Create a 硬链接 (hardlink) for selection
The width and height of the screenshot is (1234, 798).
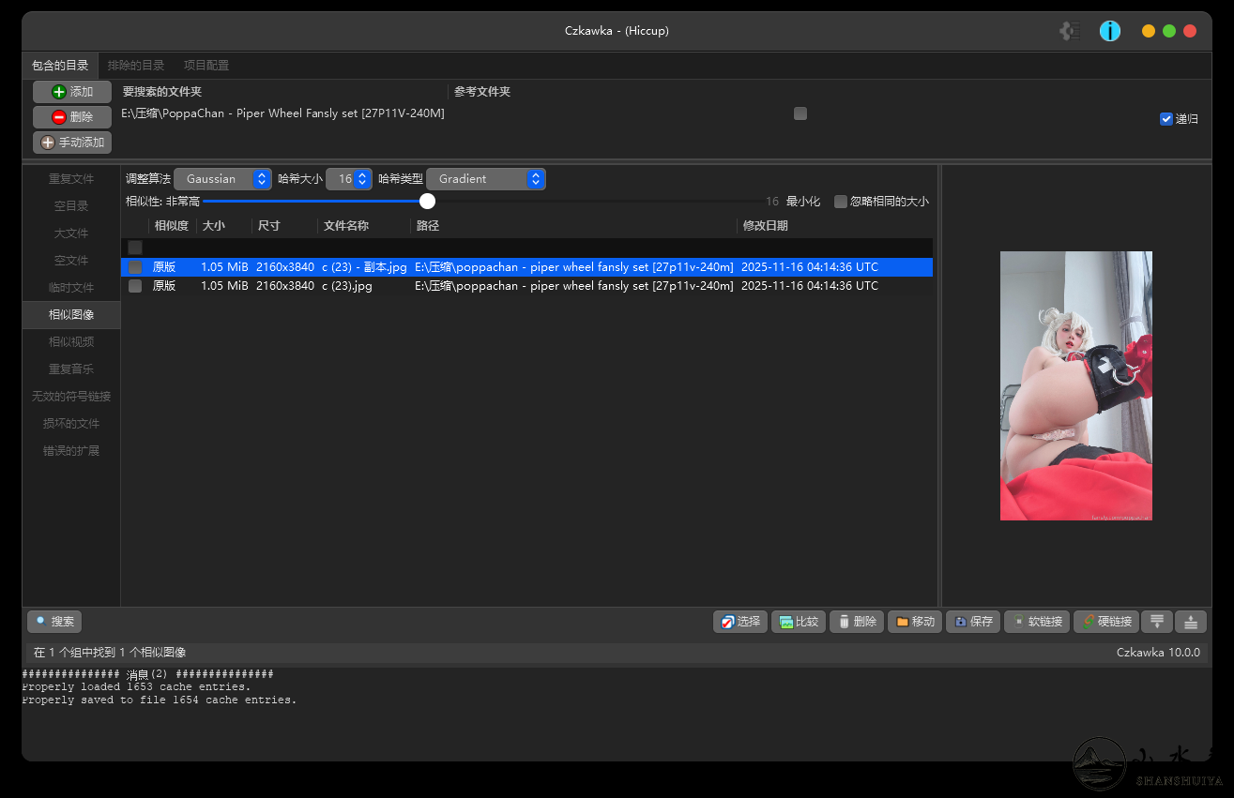coord(1105,622)
